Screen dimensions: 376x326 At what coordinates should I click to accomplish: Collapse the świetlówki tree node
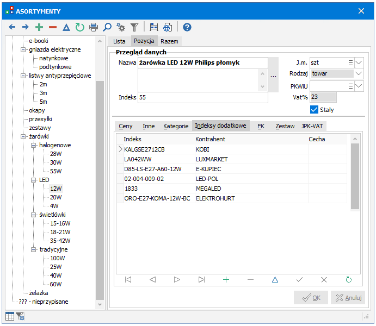point(34,215)
